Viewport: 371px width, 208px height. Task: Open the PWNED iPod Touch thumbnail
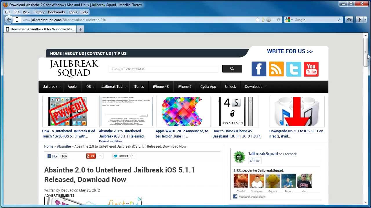70,112
